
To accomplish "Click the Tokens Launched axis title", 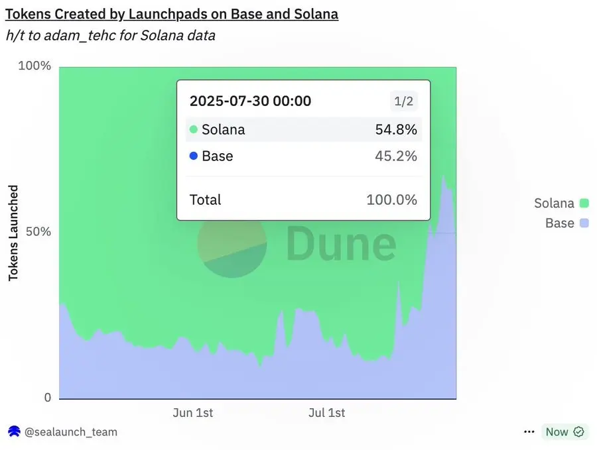I will point(13,233).
